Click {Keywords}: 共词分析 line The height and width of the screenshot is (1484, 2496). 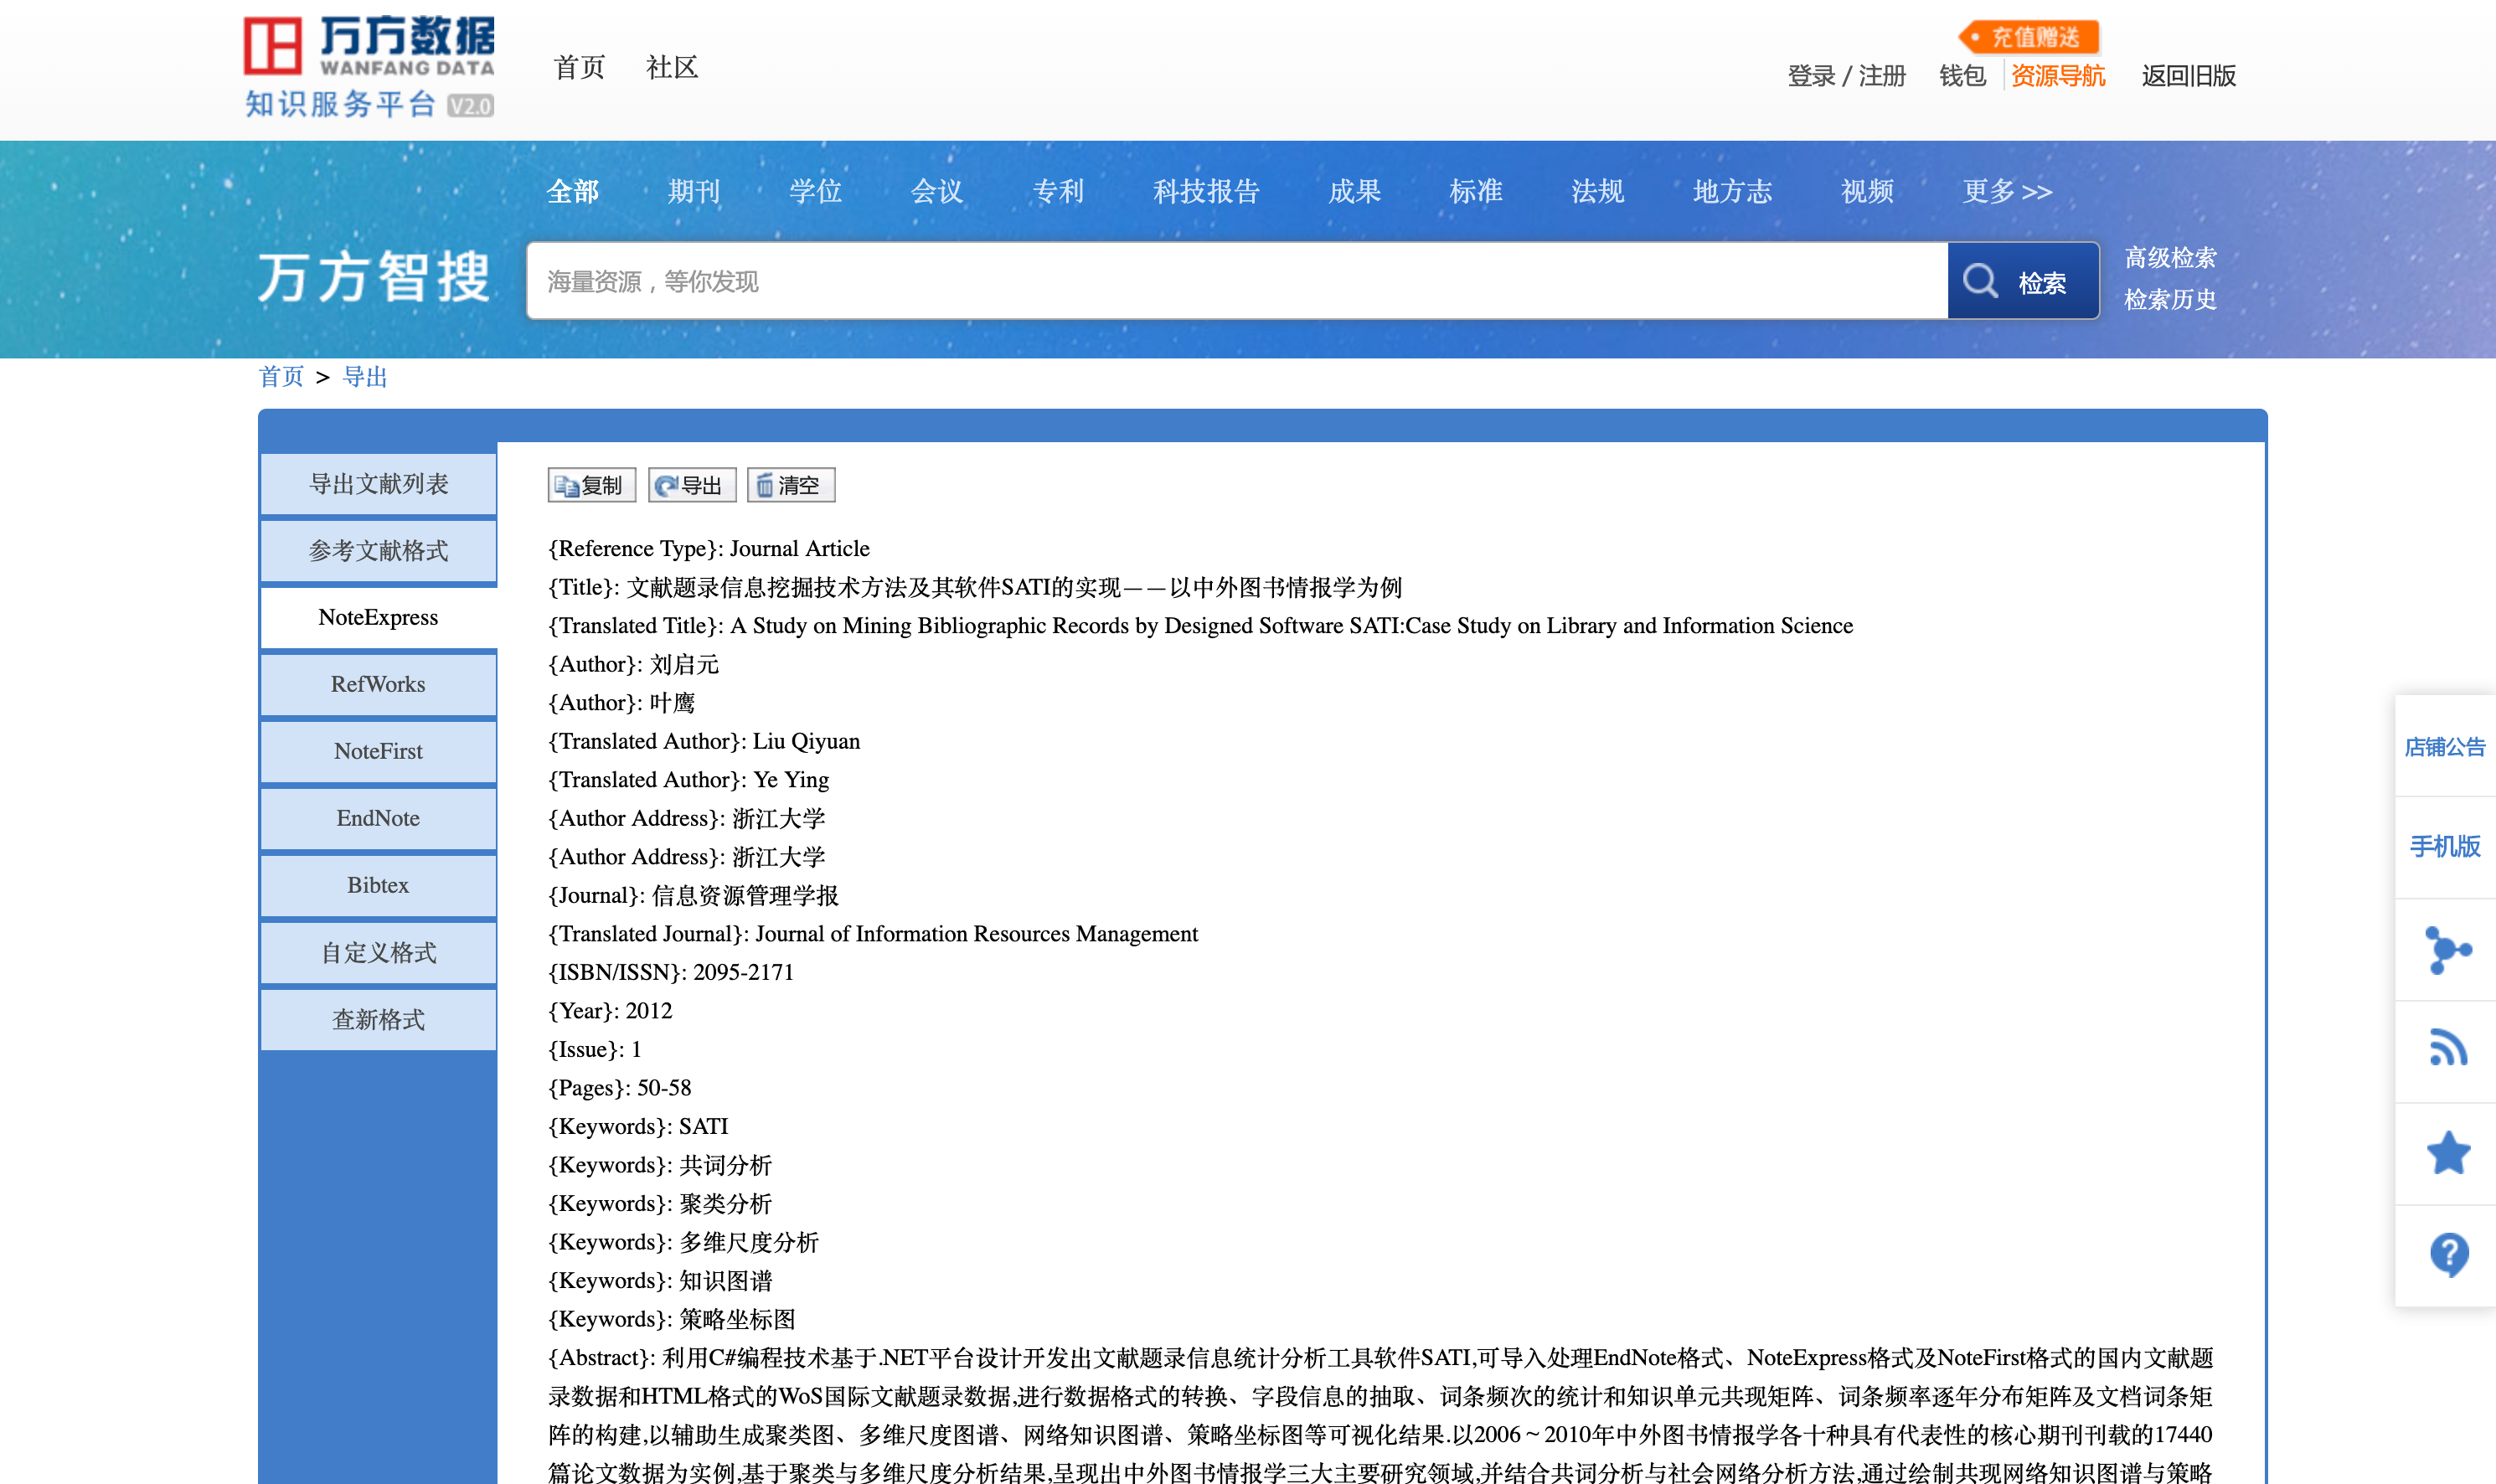click(660, 1165)
